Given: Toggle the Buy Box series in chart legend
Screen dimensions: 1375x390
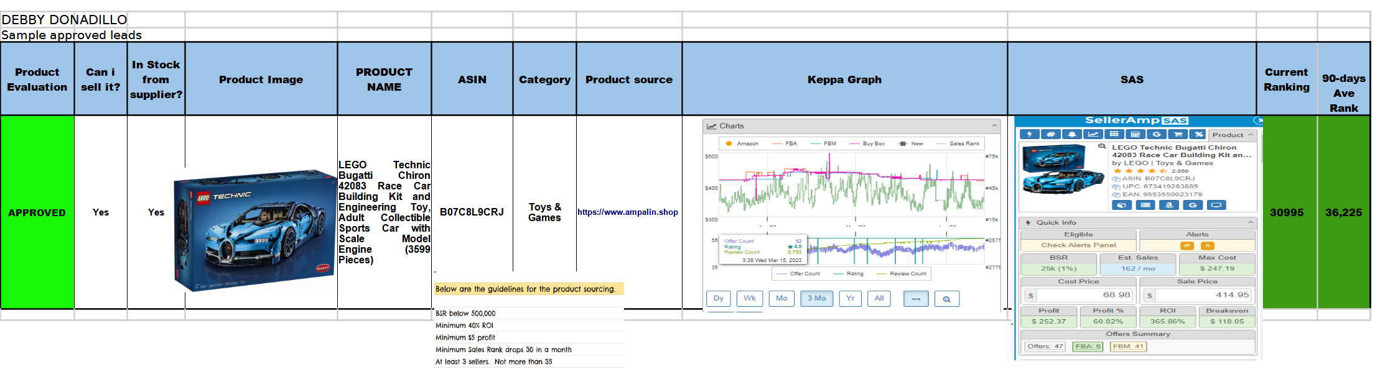Looking at the screenshot, I should coord(867,143).
